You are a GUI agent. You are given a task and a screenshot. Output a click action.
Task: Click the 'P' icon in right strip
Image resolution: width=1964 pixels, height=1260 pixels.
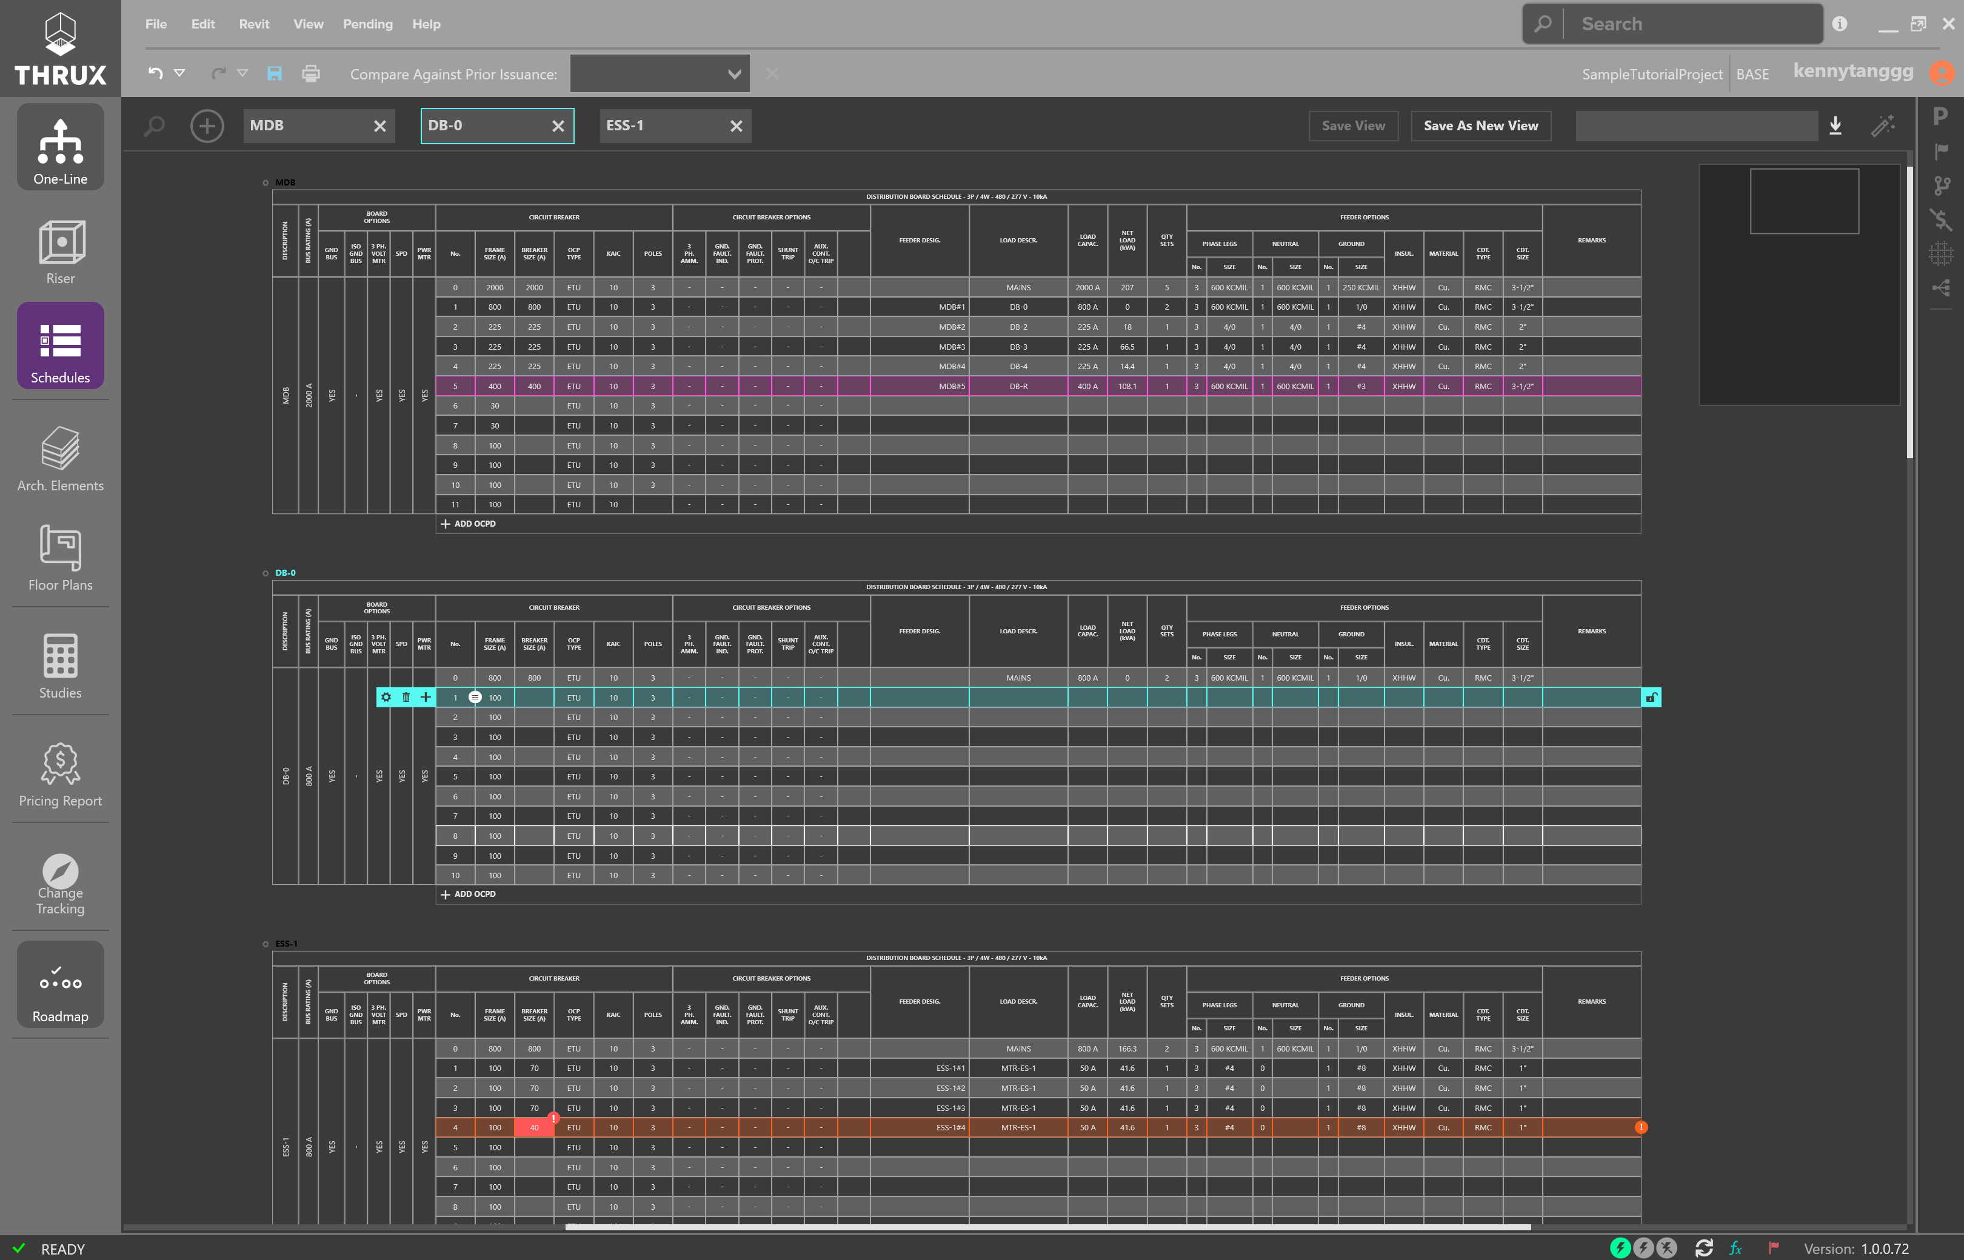1940,116
